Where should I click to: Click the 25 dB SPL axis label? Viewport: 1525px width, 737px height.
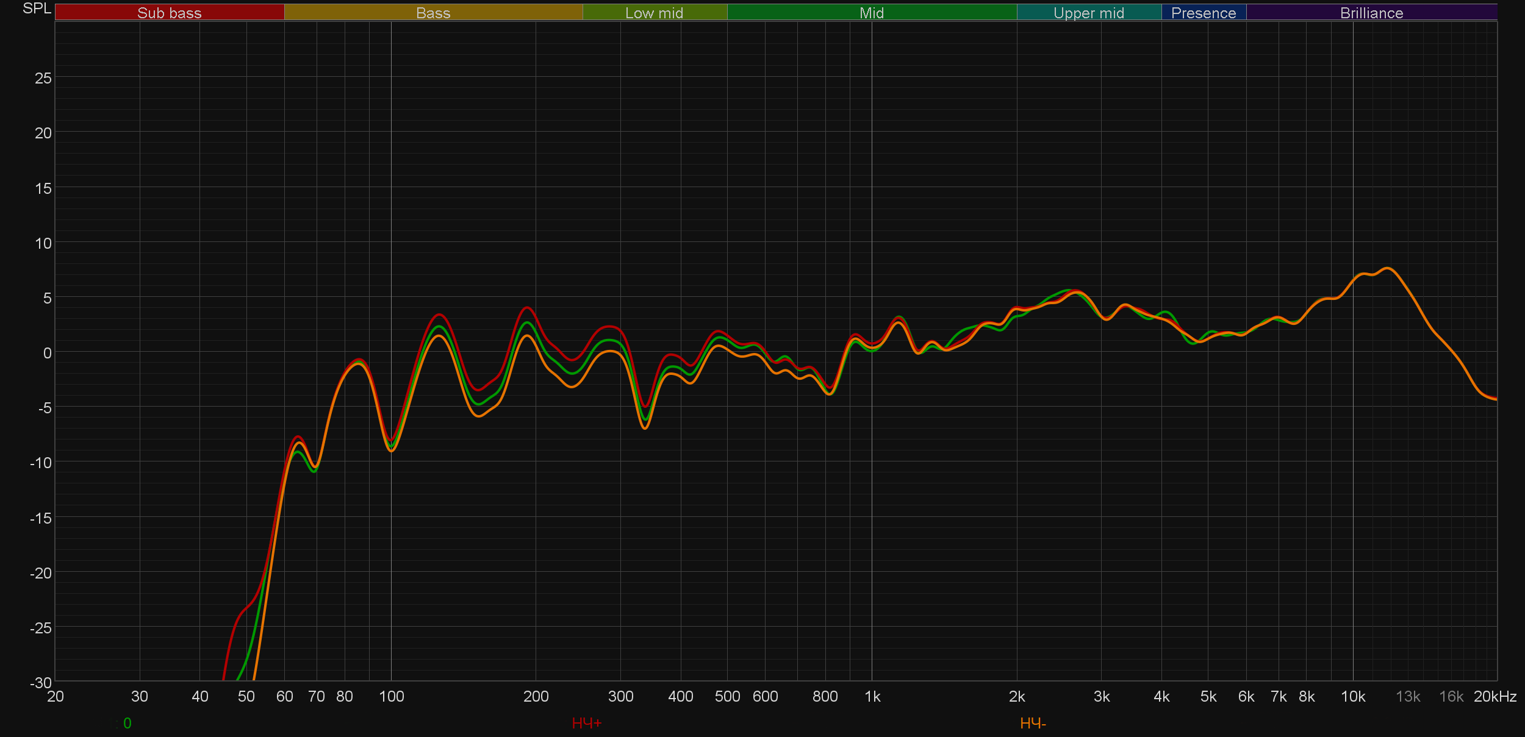click(43, 78)
